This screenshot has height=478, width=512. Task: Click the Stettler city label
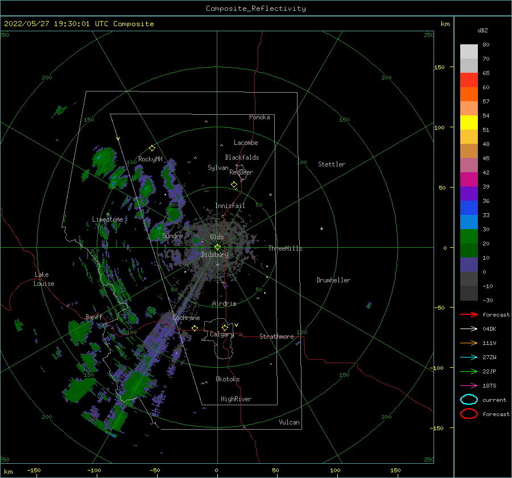(332, 164)
